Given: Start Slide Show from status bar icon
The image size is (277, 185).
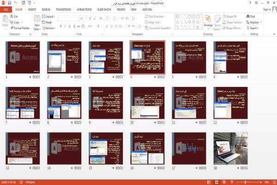Looking at the screenshot, I should [232, 182].
